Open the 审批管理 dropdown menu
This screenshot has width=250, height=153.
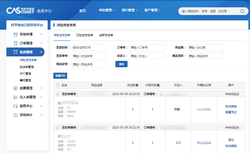107,10
